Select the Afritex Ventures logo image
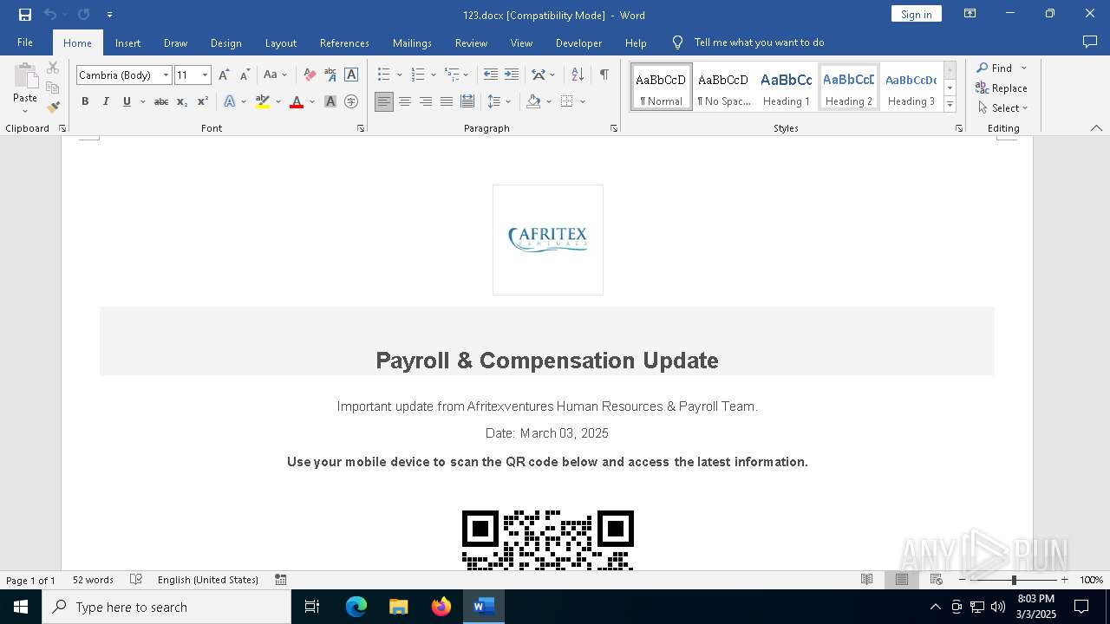This screenshot has width=1110, height=624. 548,240
